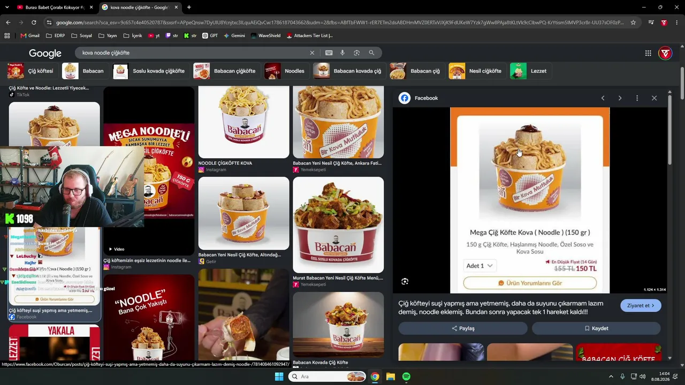Show previous image in the Facebook preview panel
Viewport: 685px width, 385px height.
[x=603, y=98]
